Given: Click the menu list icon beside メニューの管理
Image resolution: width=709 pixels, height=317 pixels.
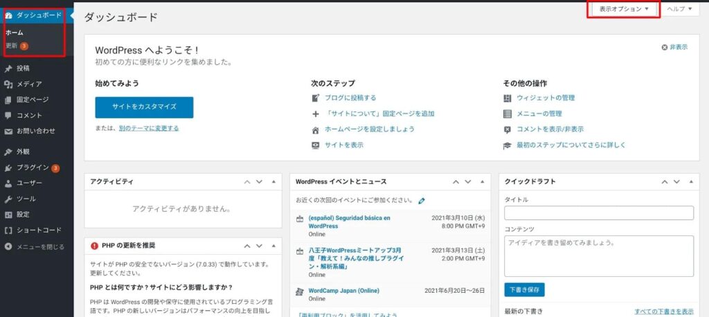Looking at the screenshot, I should point(508,114).
